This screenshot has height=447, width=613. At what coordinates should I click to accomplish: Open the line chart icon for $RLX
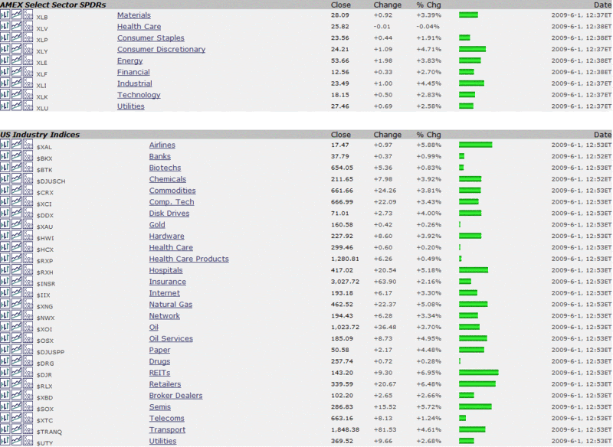pos(16,383)
